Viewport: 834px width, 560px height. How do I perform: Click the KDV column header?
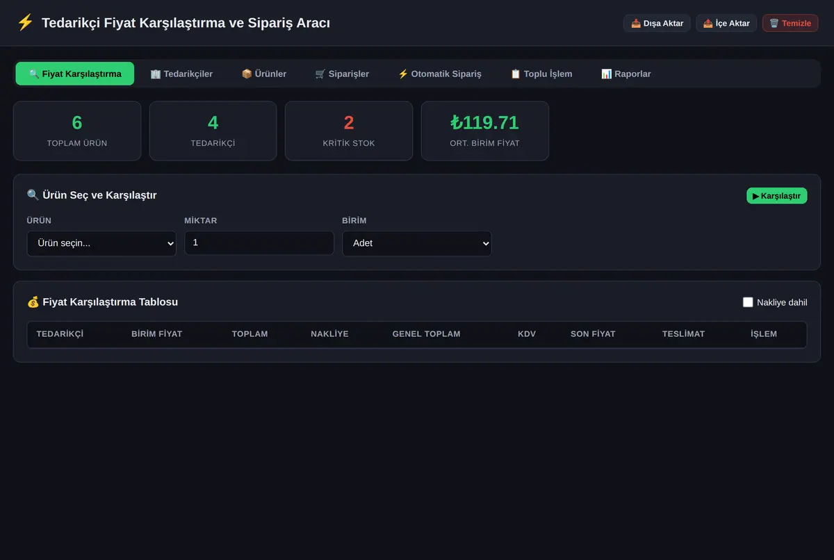click(x=527, y=334)
